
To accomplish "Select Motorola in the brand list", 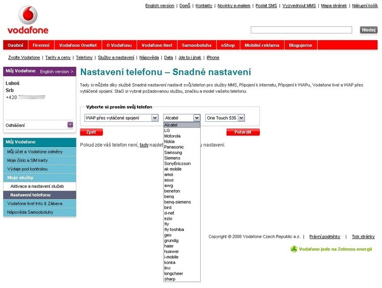I will (x=182, y=136).
